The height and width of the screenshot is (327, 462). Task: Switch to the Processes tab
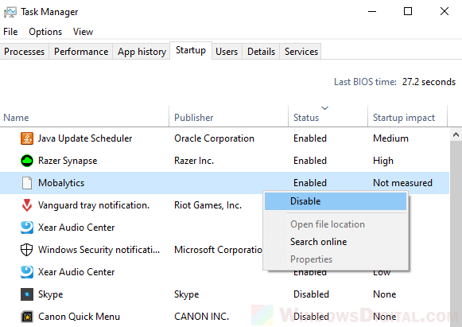tap(24, 52)
